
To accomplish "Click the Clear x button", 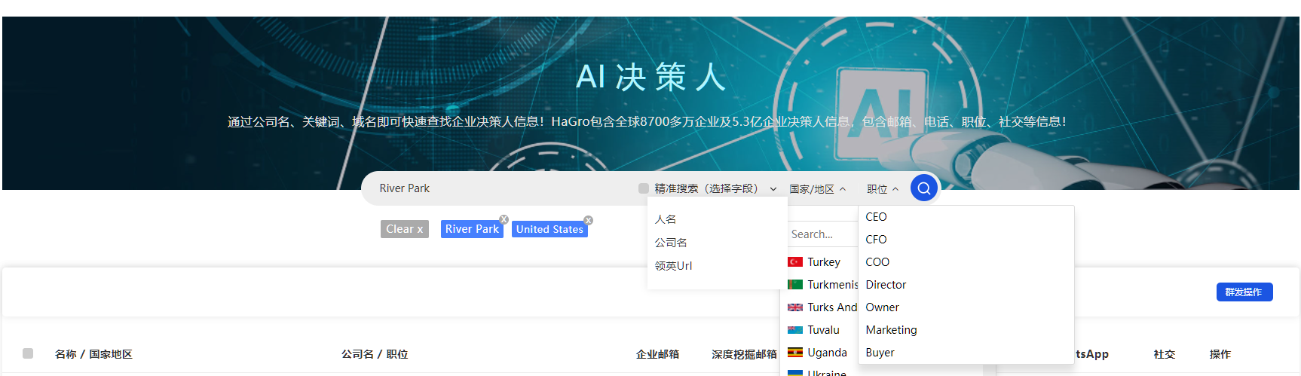I will coord(404,229).
